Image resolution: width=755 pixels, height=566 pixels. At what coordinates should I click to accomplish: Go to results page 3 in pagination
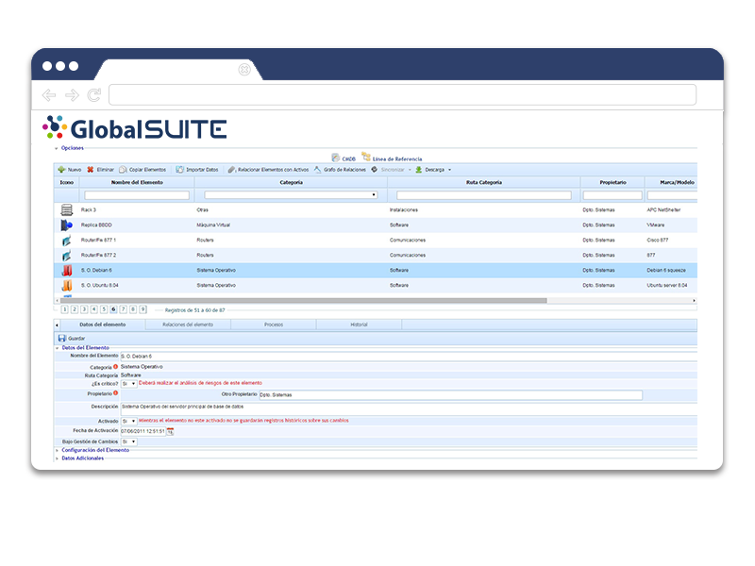tap(84, 309)
